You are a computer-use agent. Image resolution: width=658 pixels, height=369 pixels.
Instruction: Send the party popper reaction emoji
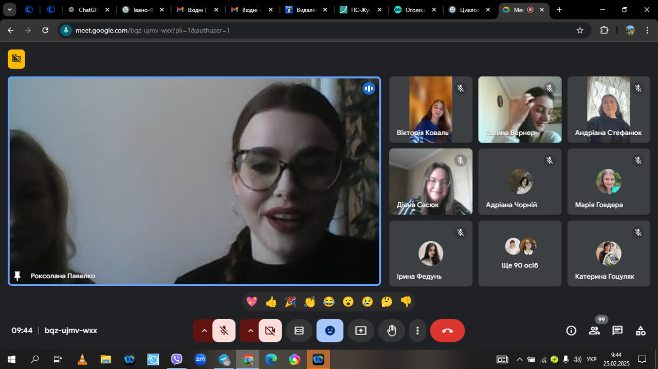coord(290,302)
